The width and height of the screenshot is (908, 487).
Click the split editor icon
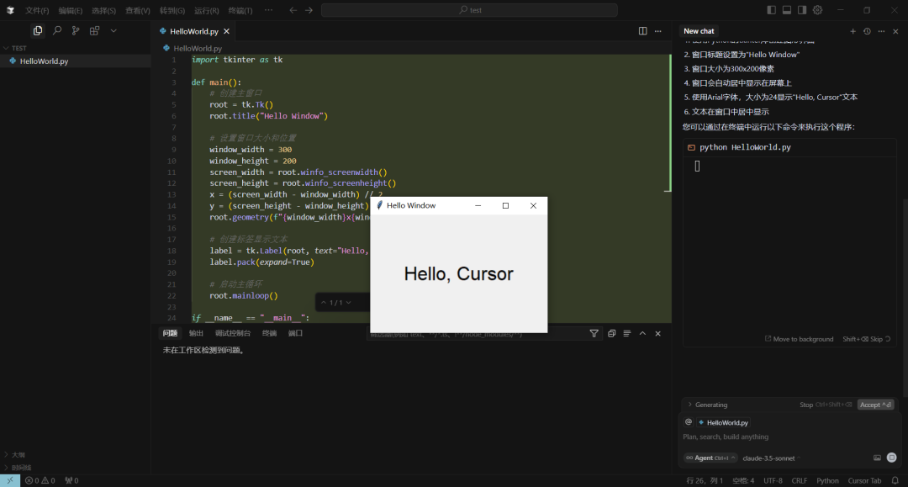[x=642, y=31]
